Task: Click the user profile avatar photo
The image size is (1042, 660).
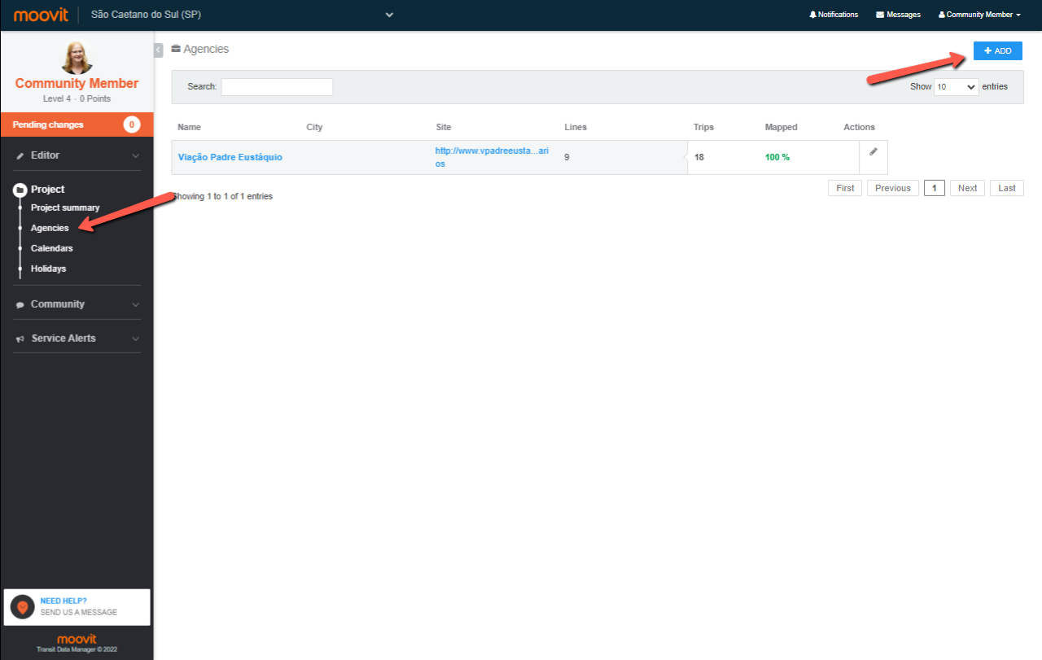Action: coord(77,57)
